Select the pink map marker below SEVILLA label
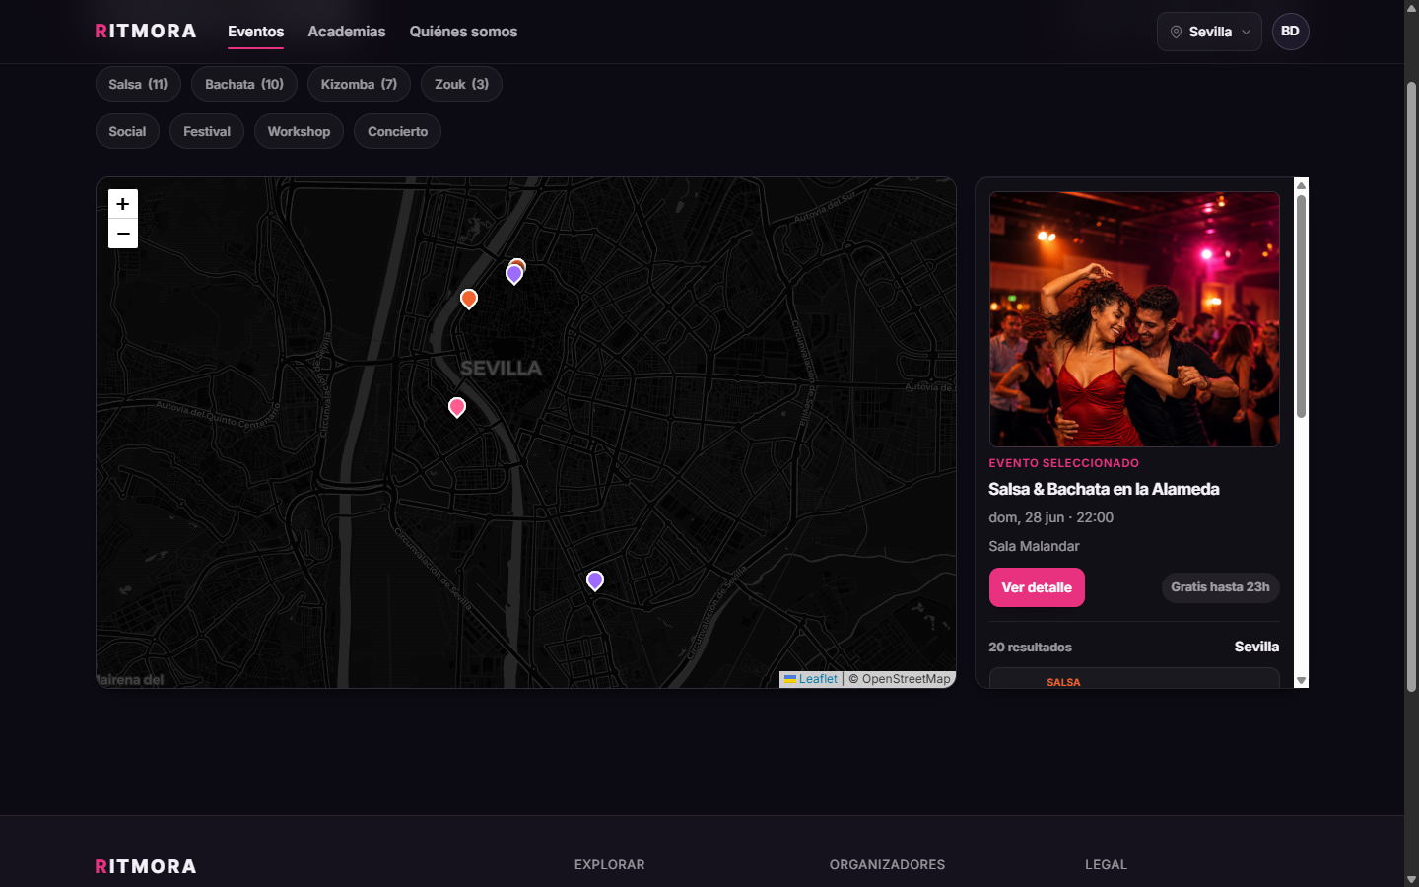1419x887 pixels. tap(457, 407)
